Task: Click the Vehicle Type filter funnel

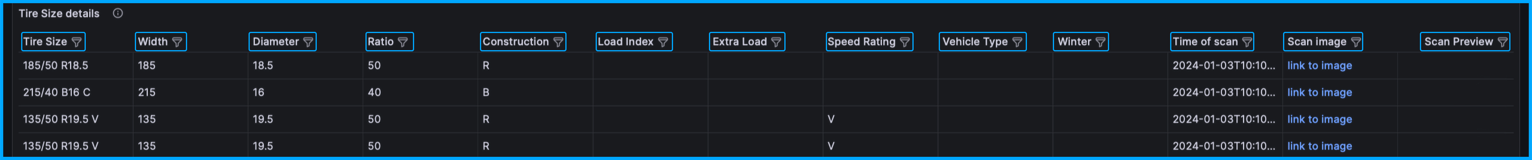Action: (1018, 42)
